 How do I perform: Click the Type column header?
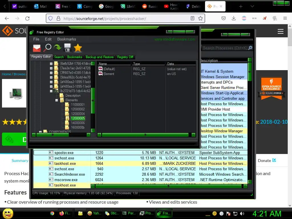(148, 64)
